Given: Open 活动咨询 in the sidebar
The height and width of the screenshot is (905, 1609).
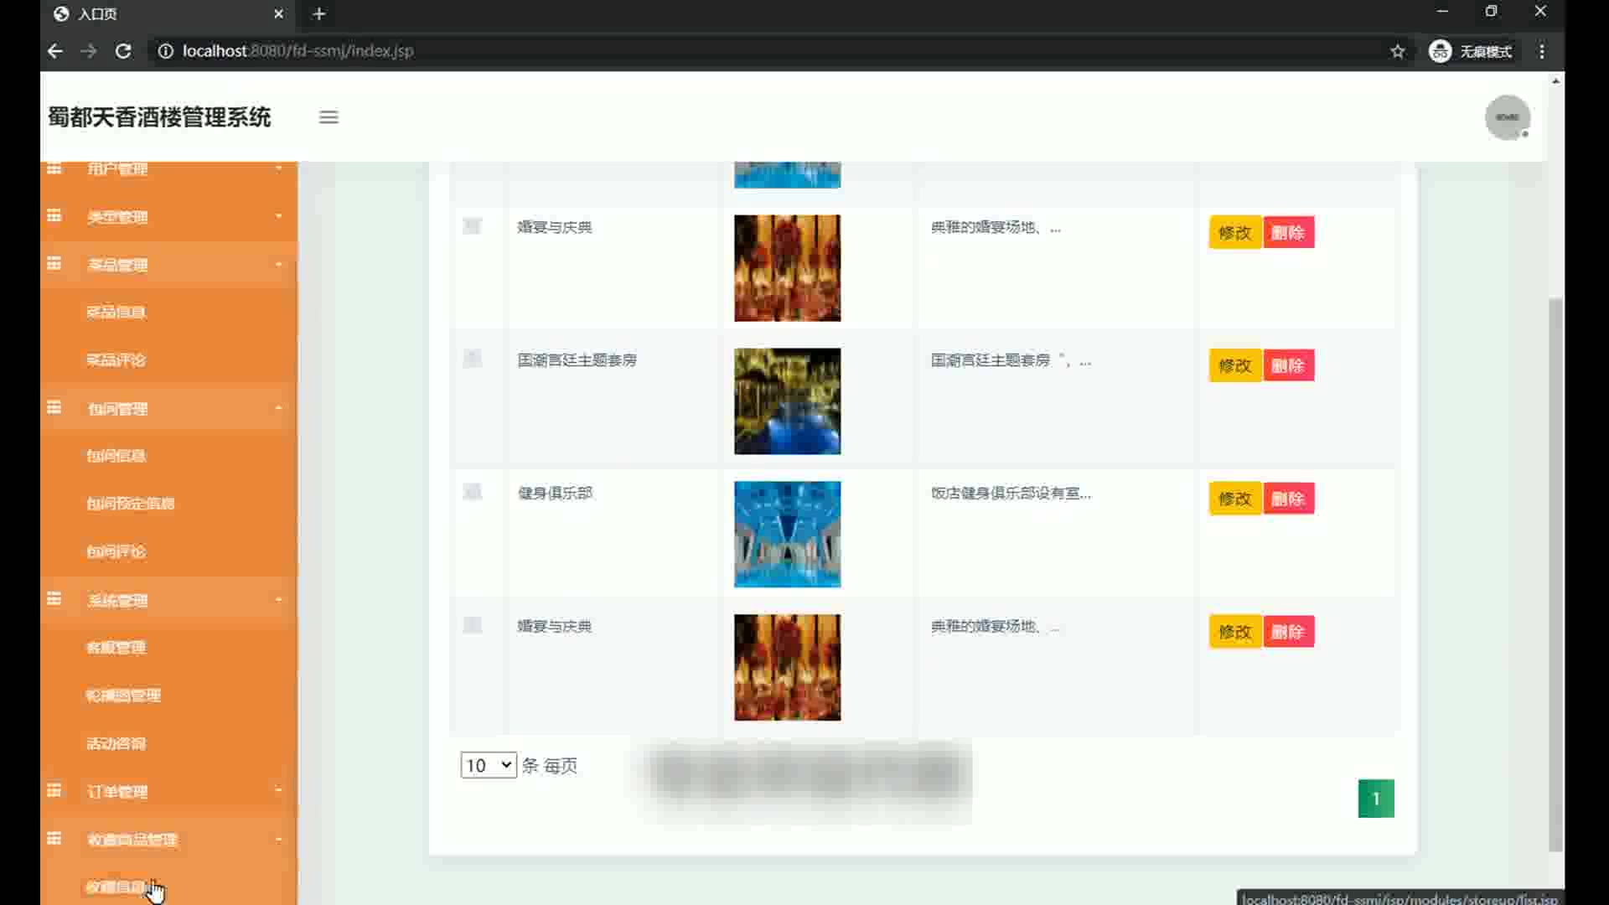Looking at the screenshot, I should coord(116,743).
